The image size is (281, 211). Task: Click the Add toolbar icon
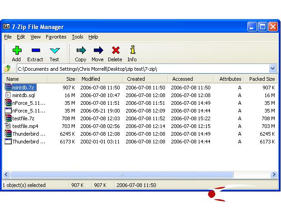pyautogui.click(x=16, y=51)
